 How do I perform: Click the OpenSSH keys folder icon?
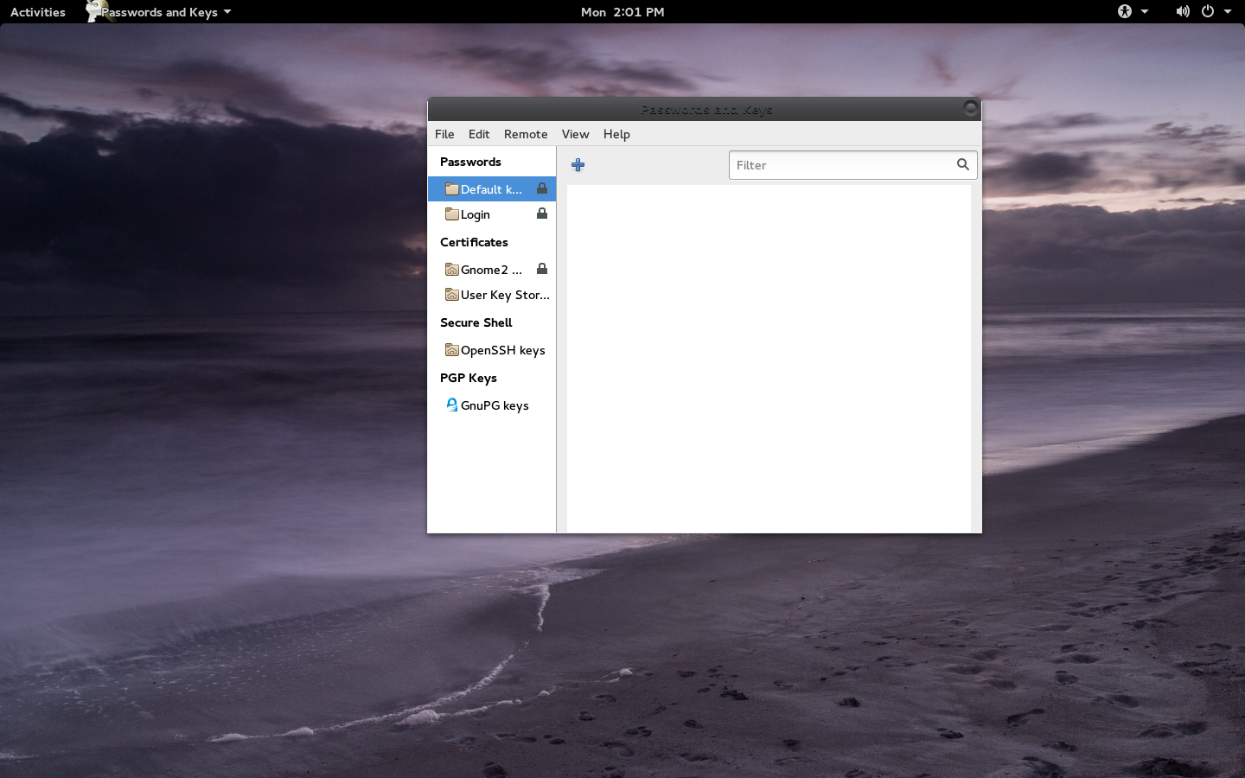[x=451, y=349]
